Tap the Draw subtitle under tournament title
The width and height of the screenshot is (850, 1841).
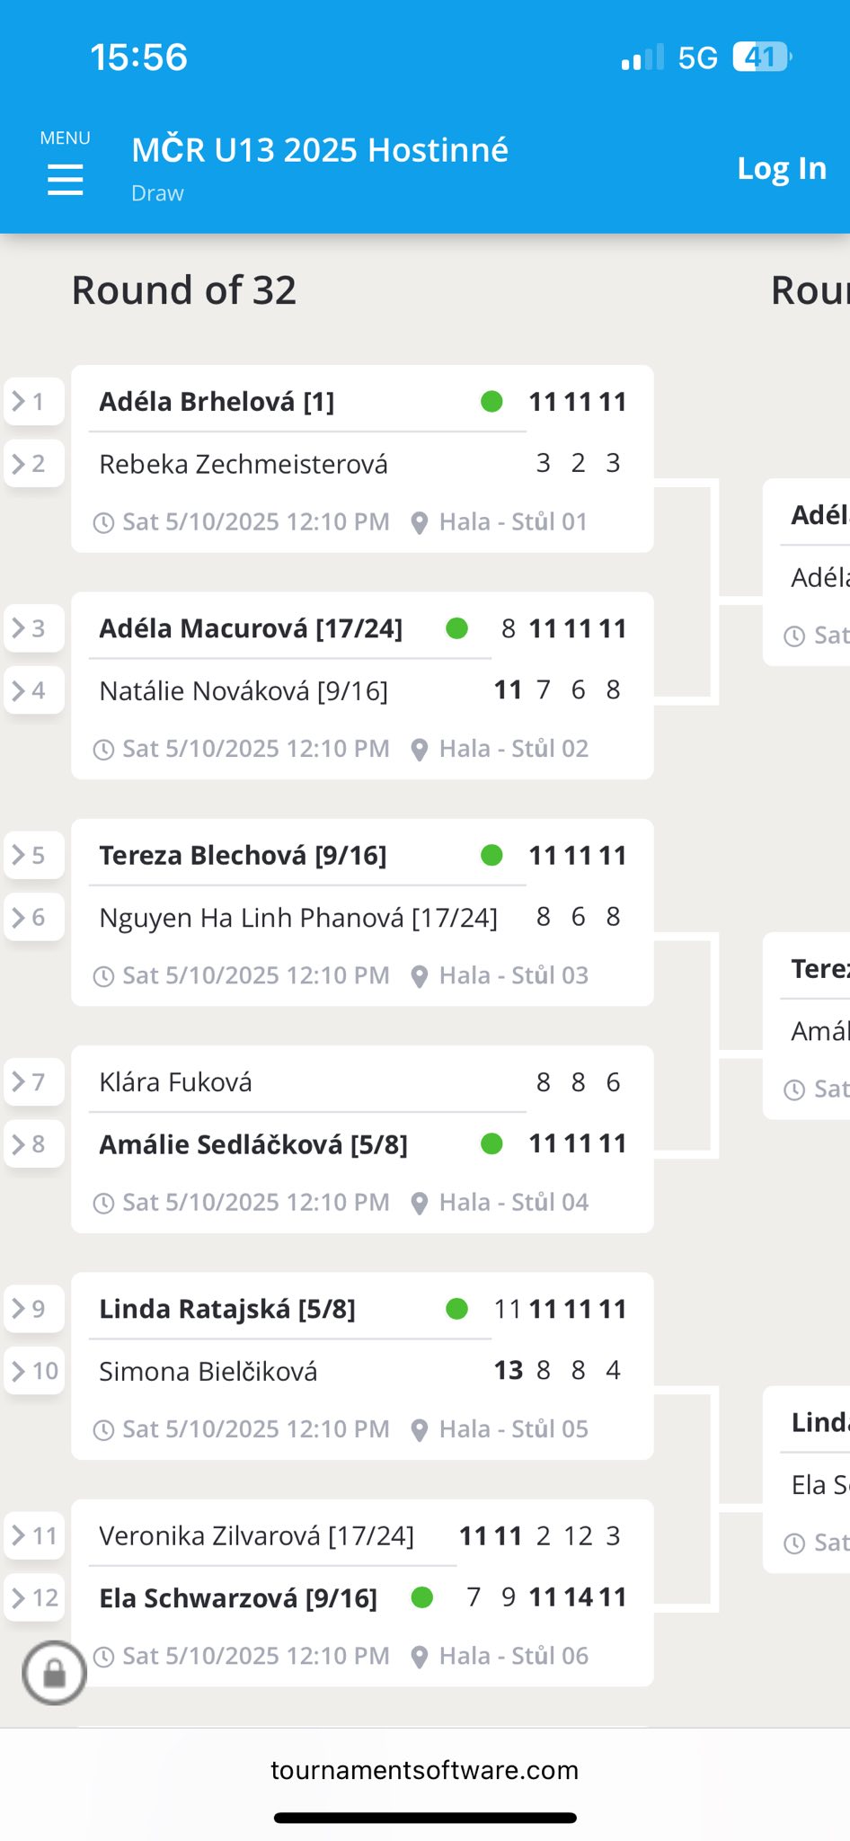click(157, 193)
